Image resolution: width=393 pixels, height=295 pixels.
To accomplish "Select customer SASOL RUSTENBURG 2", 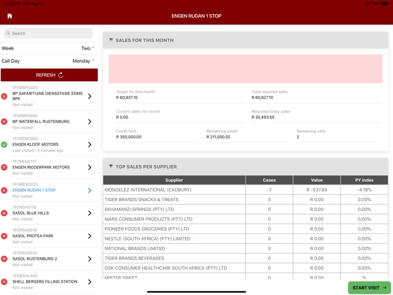I will point(49,259).
